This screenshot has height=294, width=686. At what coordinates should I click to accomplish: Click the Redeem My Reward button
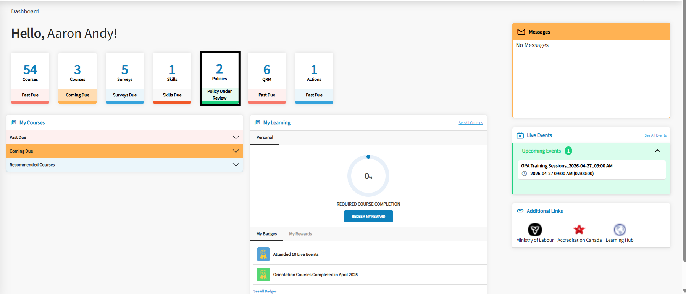pos(368,216)
